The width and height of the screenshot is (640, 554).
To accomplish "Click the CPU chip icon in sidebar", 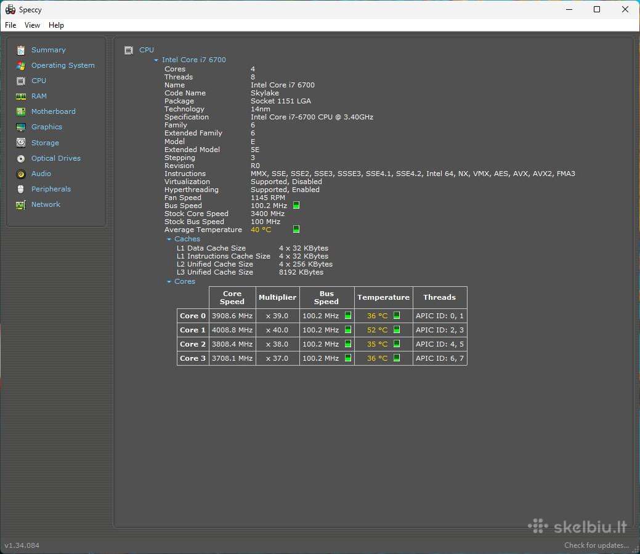I will click(x=21, y=81).
